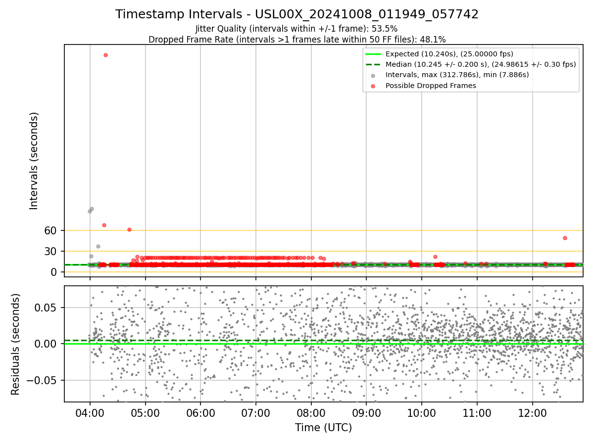Click the plot title Timestamp Intervals
594x445 pixels.
[297, 14]
